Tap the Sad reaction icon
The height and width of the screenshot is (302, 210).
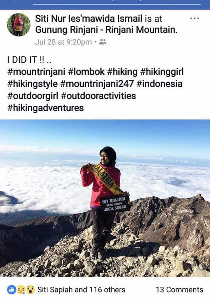point(21,290)
